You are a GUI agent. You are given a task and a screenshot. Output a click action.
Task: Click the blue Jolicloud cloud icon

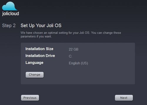pos(10,6)
